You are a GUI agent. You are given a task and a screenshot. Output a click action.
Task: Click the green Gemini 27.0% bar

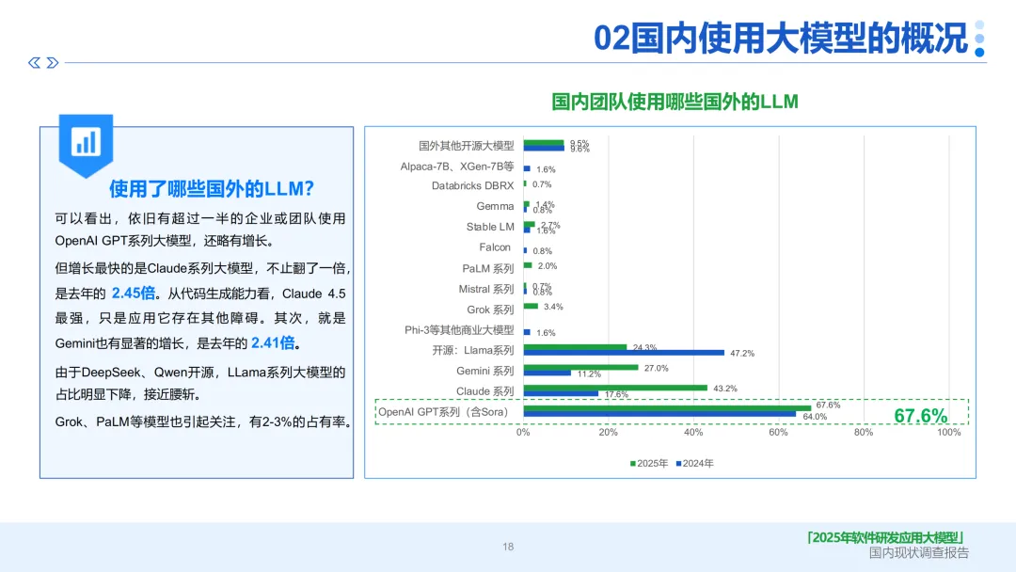point(580,367)
